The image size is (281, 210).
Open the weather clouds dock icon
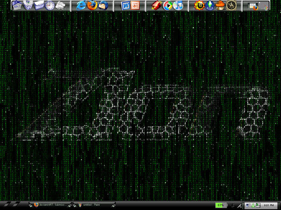pyautogui.click(x=60, y=6)
